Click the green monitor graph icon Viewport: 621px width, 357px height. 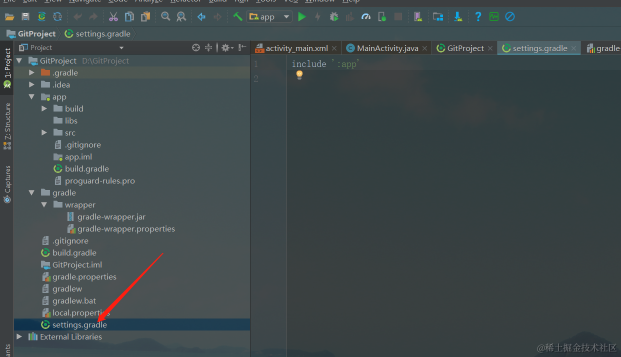[494, 17]
